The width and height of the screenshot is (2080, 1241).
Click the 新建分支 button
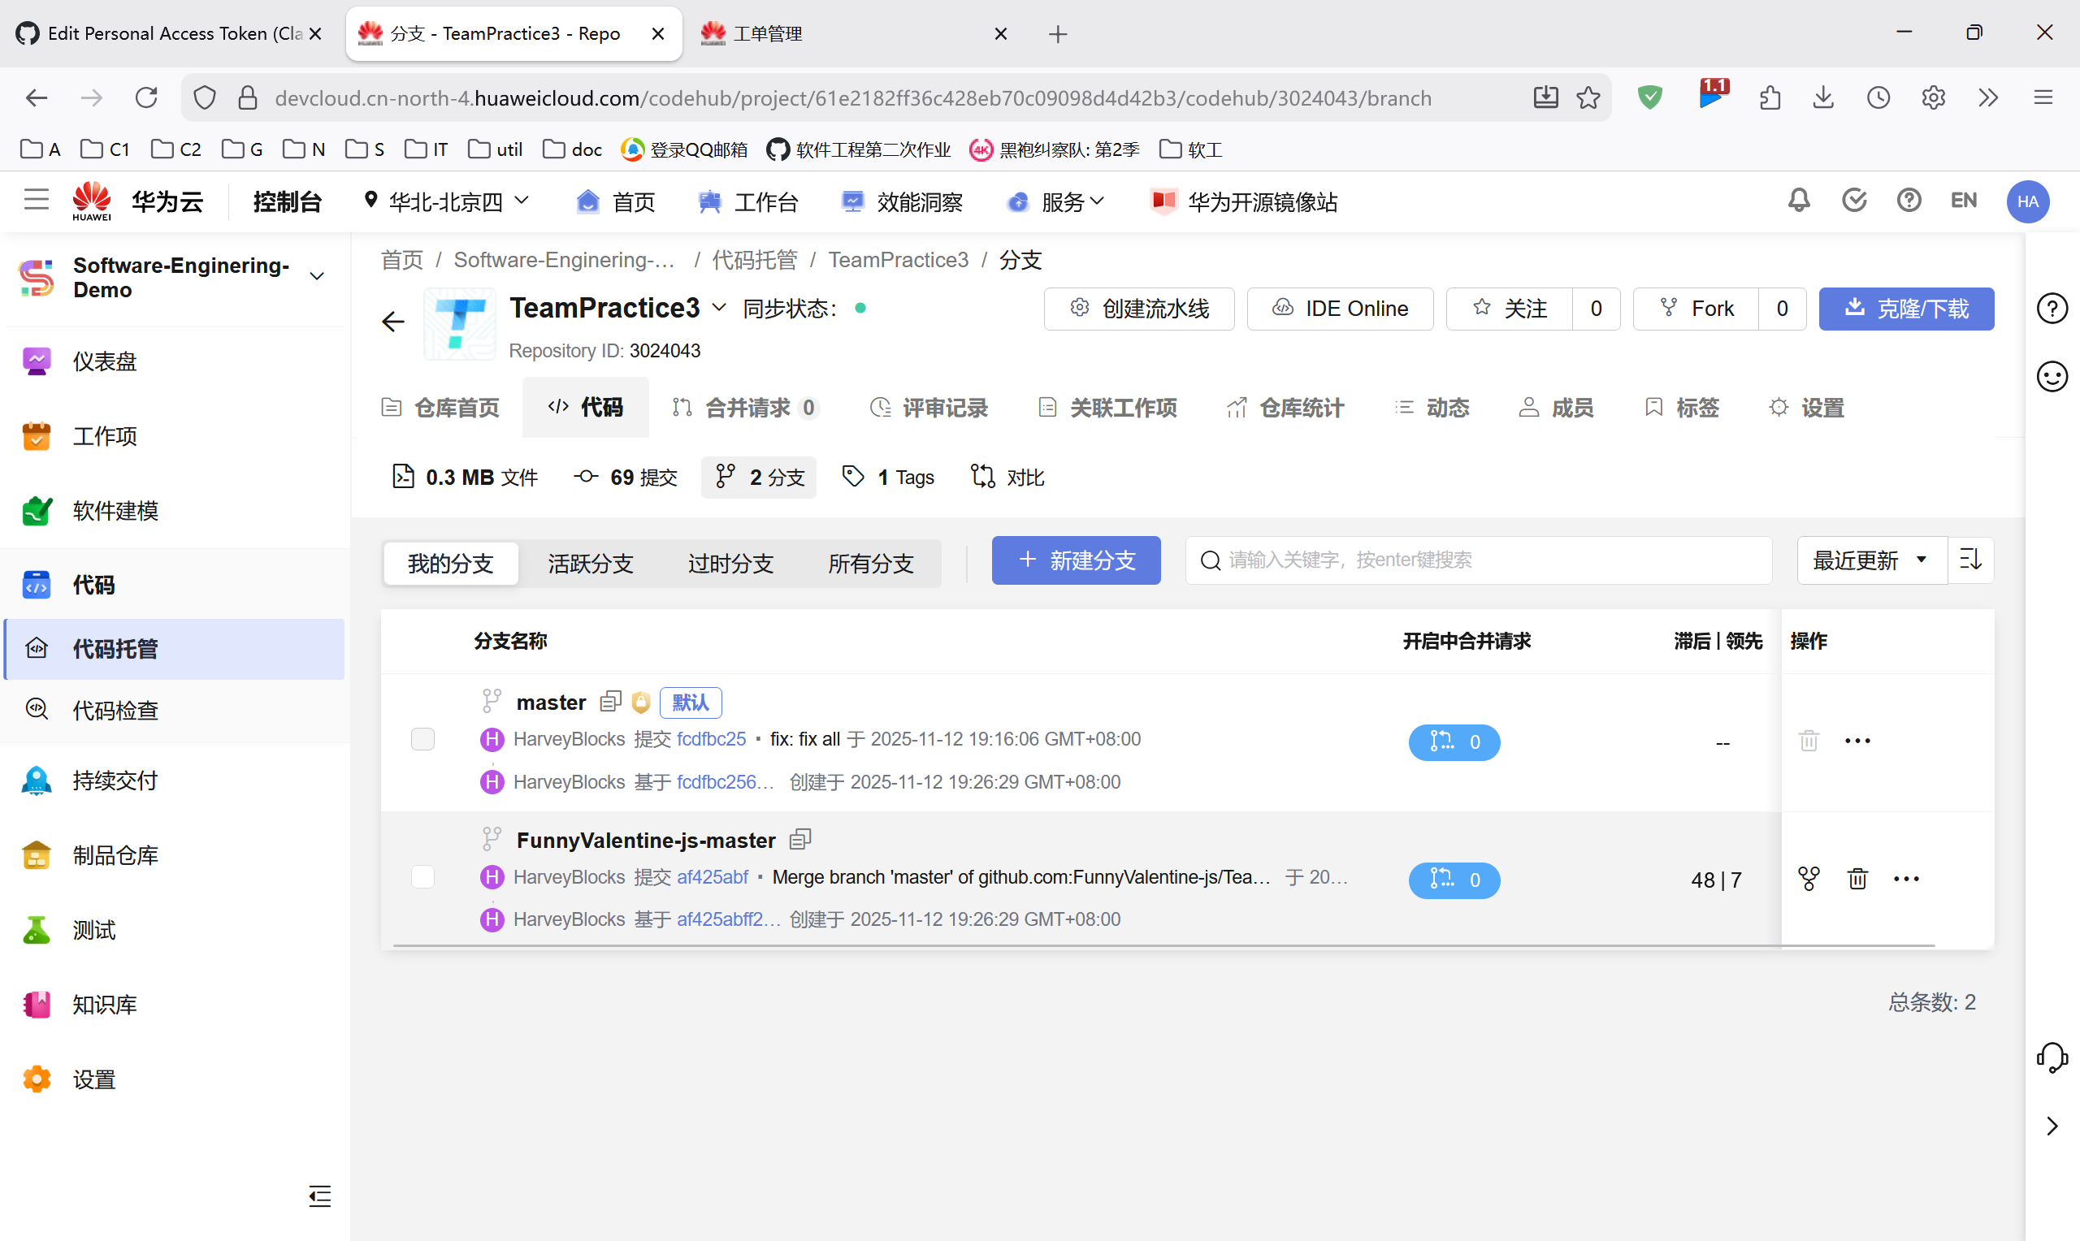tap(1076, 560)
